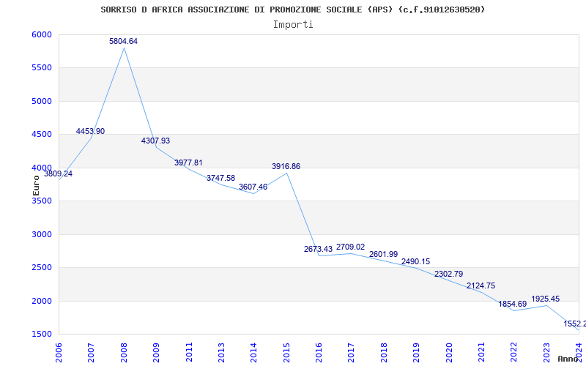The image size is (586, 366).
Task: Click the 1500 y-axis tick label
Action: (x=41, y=335)
